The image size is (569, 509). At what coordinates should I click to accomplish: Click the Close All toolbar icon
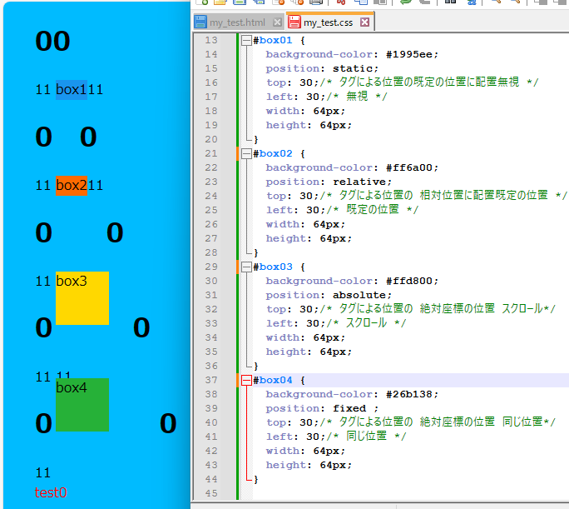(x=297, y=2)
